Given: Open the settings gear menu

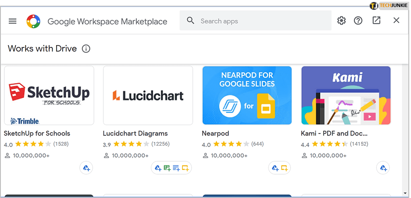Looking at the screenshot, I should click(x=341, y=21).
